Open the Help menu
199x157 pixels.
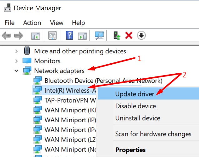pos(79,23)
